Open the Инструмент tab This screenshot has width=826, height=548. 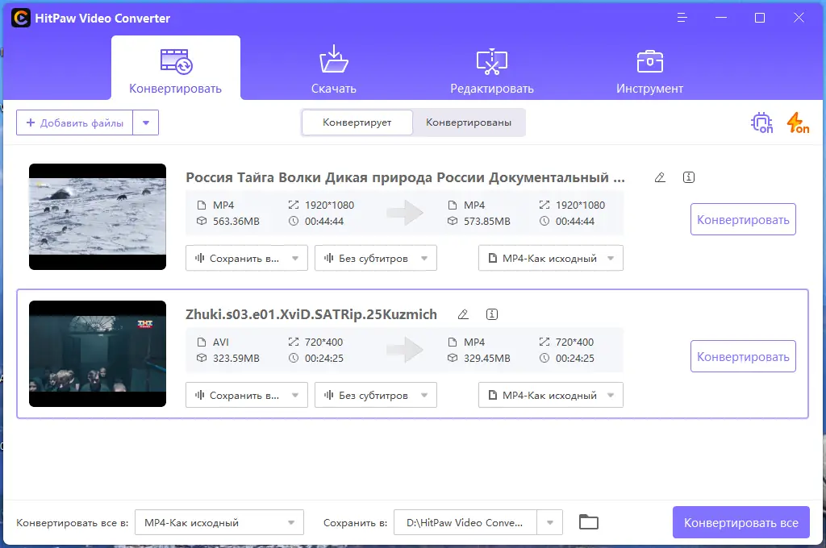point(649,68)
